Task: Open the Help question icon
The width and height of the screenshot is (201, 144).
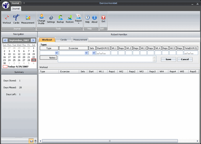Action: click(x=87, y=18)
